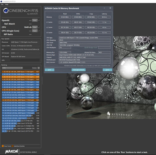Viewport: 156px width, 155px height.
Task: Click the Cinebench title bar app icon
Action: 1,1
